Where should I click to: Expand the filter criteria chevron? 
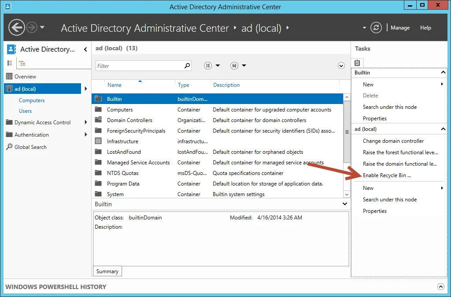pos(341,66)
